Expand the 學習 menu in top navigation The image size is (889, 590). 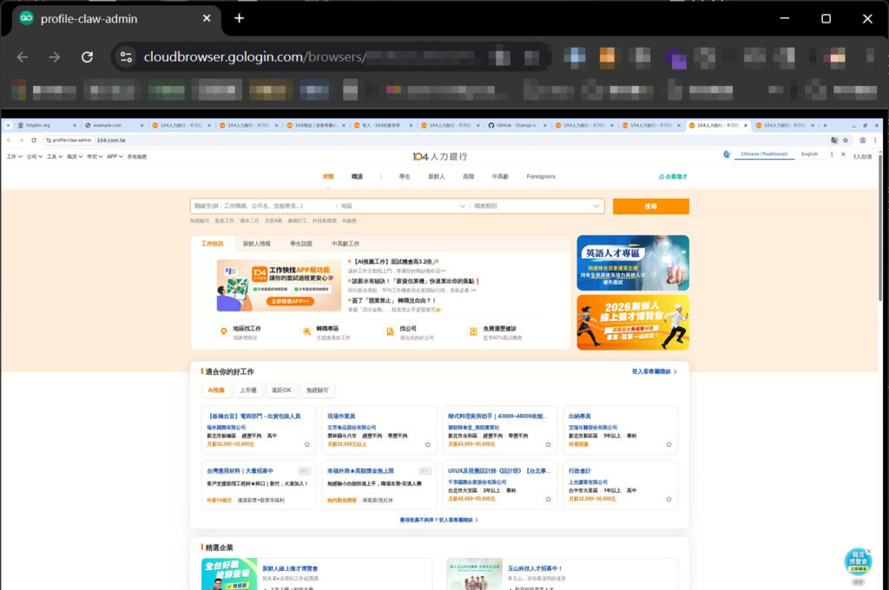click(x=95, y=156)
